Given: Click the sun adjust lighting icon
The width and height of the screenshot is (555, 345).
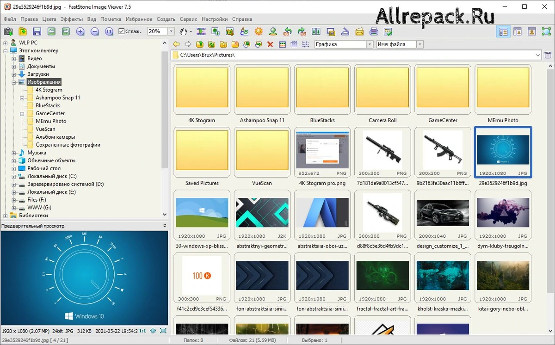Looking at the screenshot, I should point(259,31).
